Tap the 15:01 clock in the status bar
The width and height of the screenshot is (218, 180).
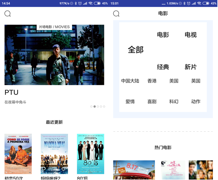115,3
